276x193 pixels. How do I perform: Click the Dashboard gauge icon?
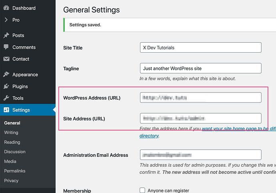point(6,8)
